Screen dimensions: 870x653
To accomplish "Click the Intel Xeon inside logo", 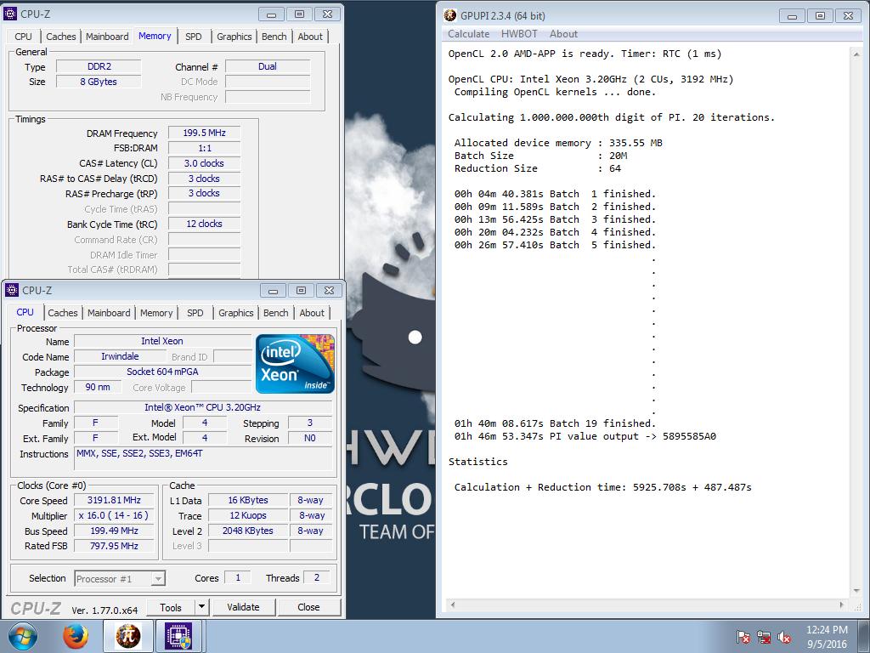I will point(295,364).
